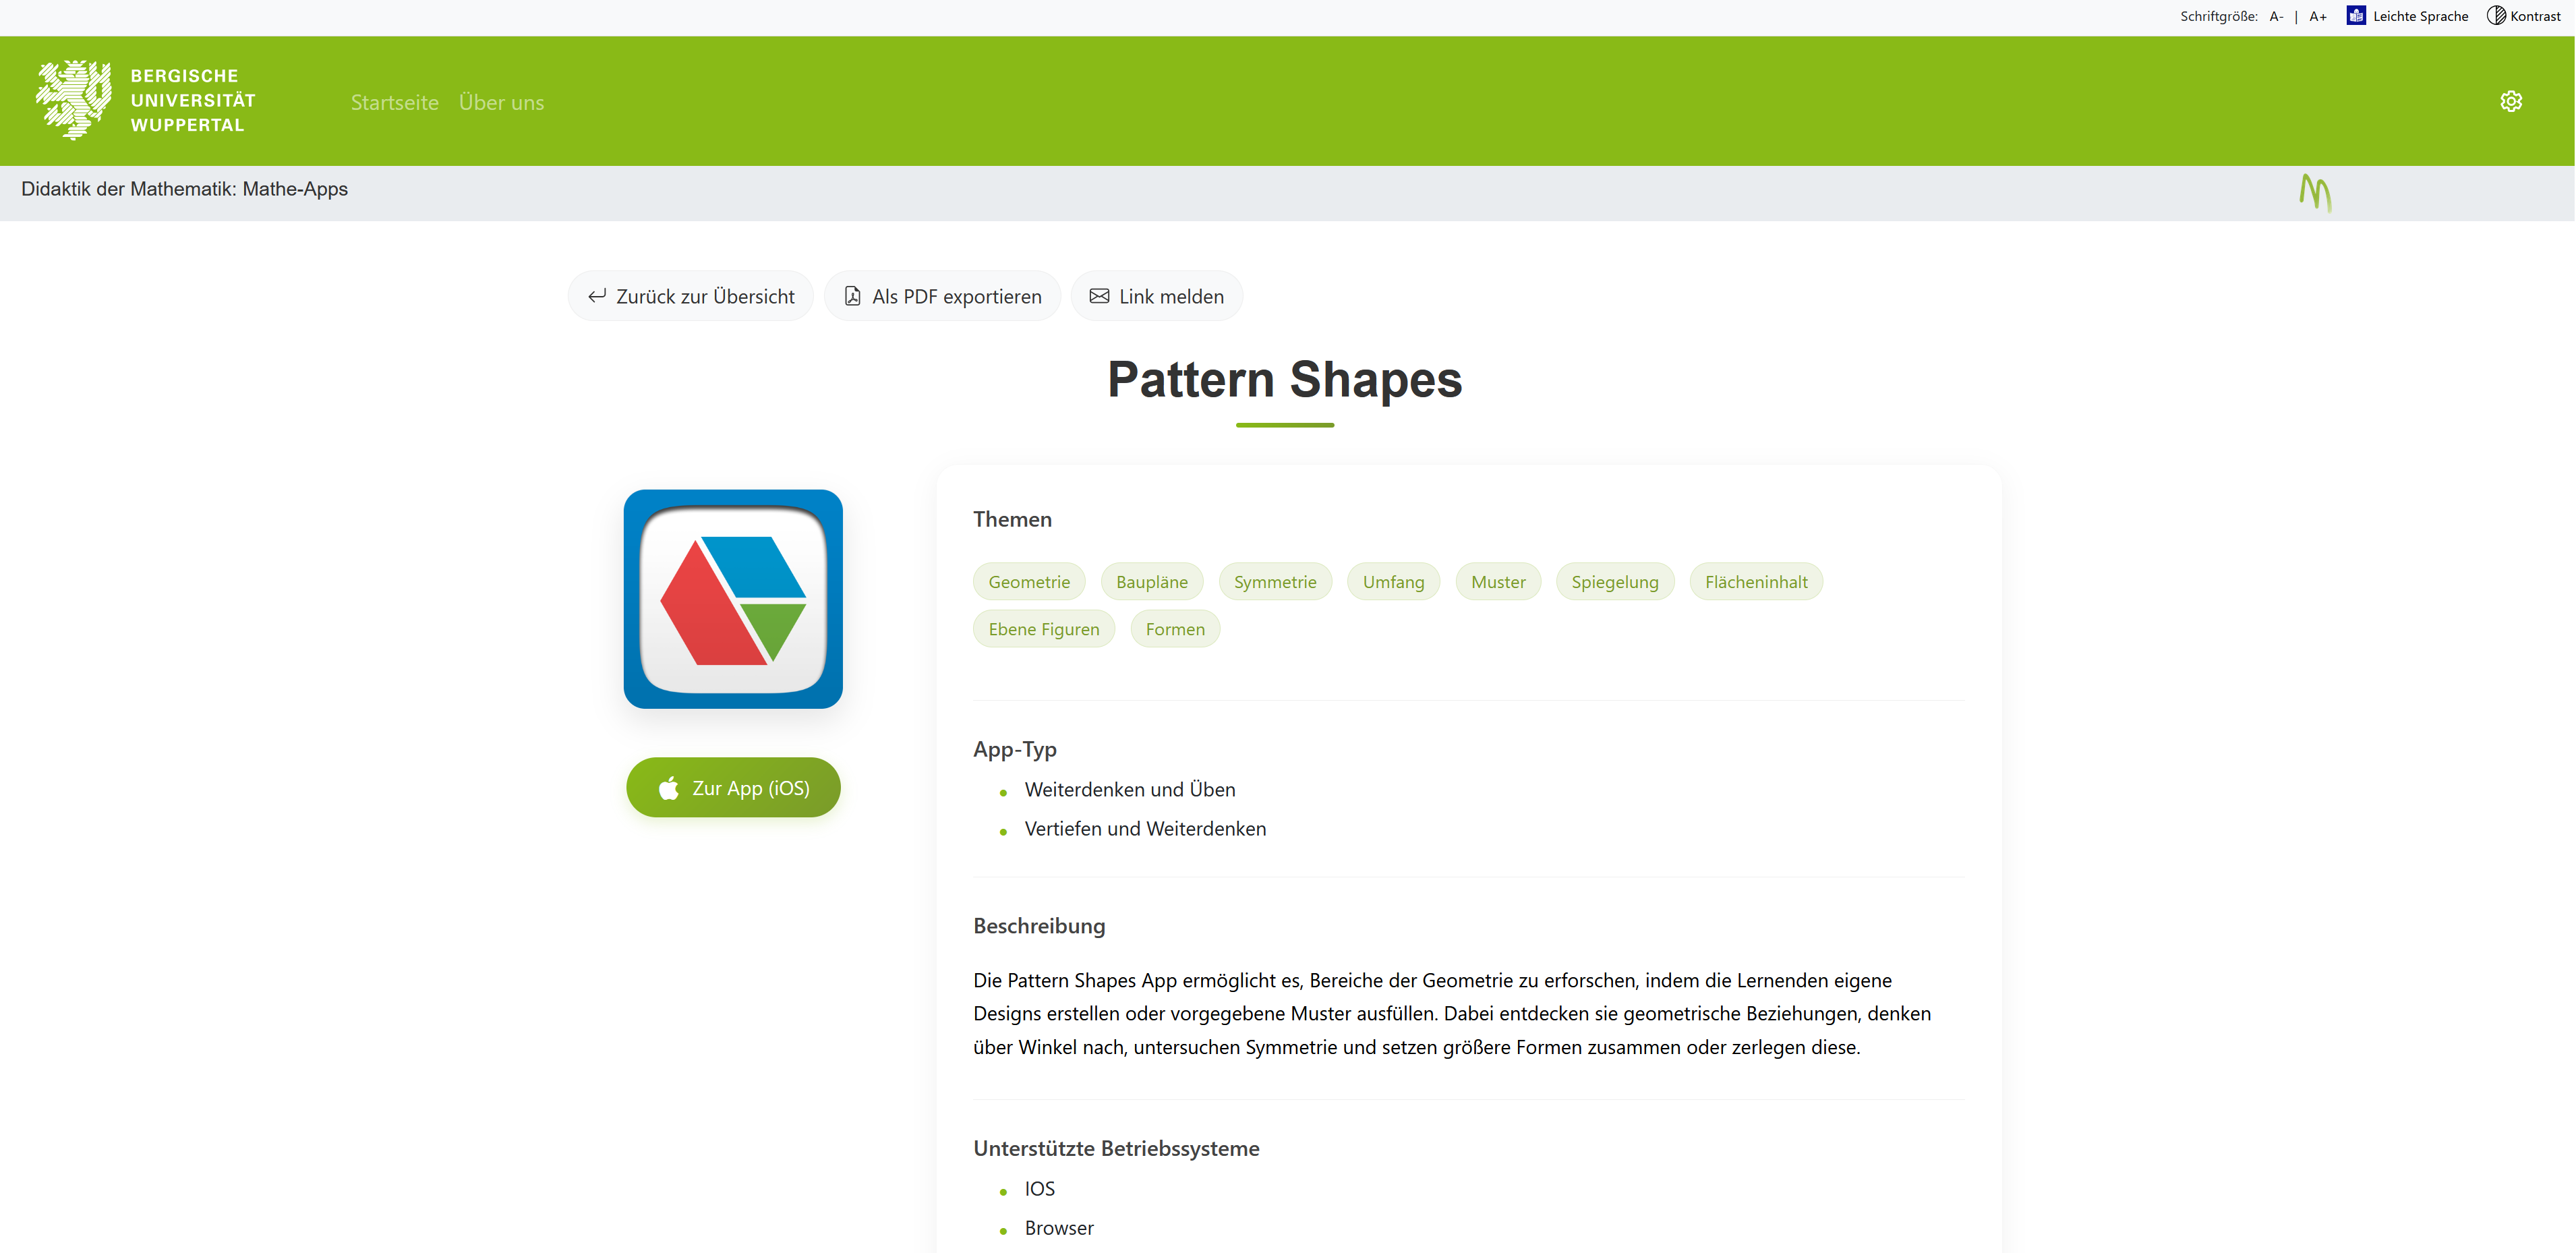Click the green M logo in breadcrumb bar
Screen dimensions: 2576x1253
[2314, 191]
